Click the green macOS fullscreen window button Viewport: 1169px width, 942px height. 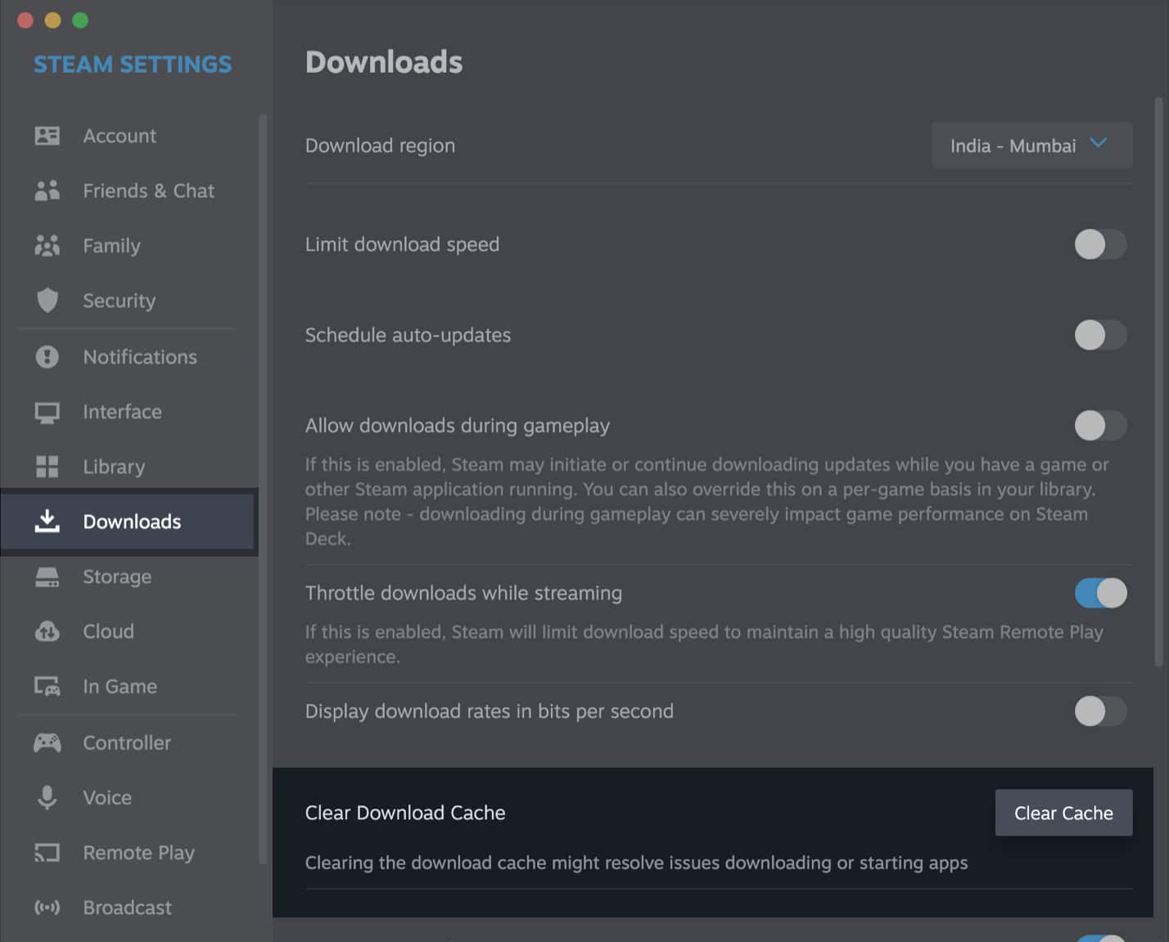[80, 20]
